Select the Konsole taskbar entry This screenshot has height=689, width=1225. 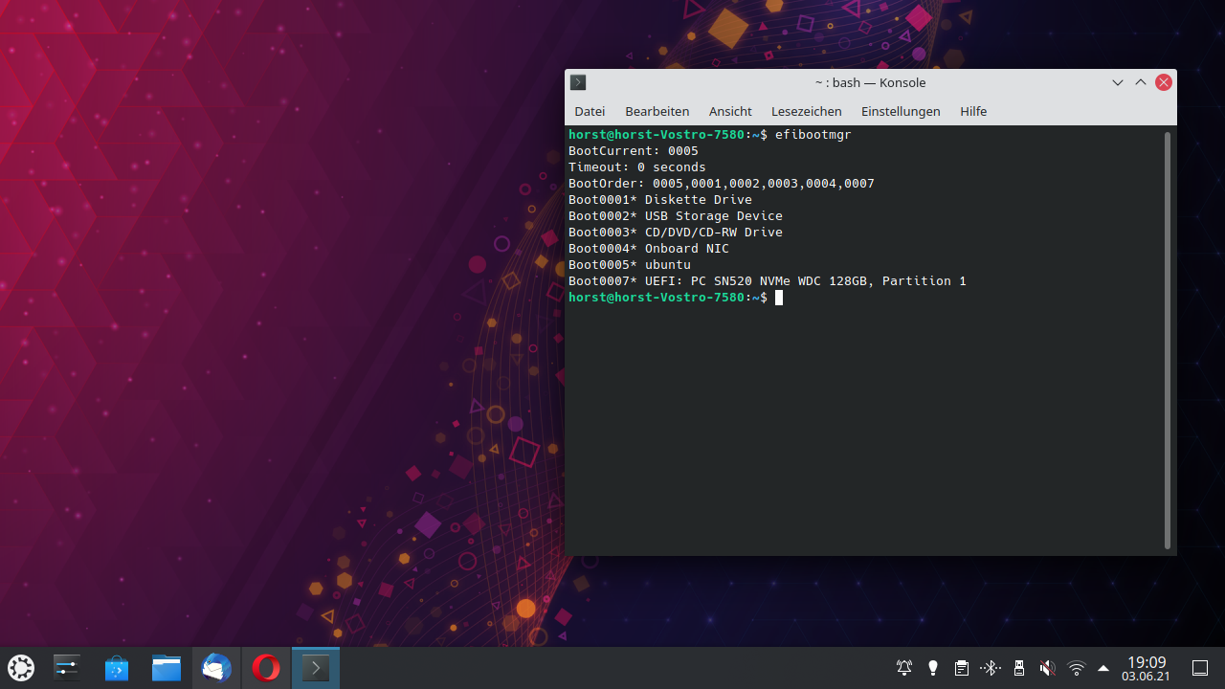(x=316, y=668)
